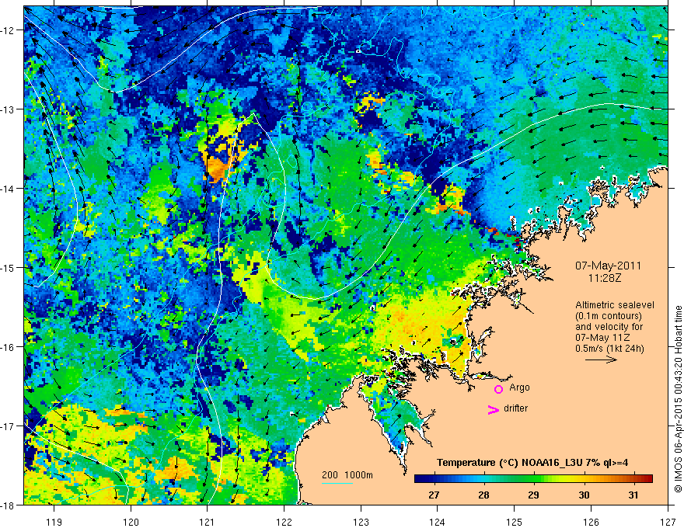Click the latitude axis label '-14'
The width and height of the screenshot is (684, 528).
(x=9, y=189)
